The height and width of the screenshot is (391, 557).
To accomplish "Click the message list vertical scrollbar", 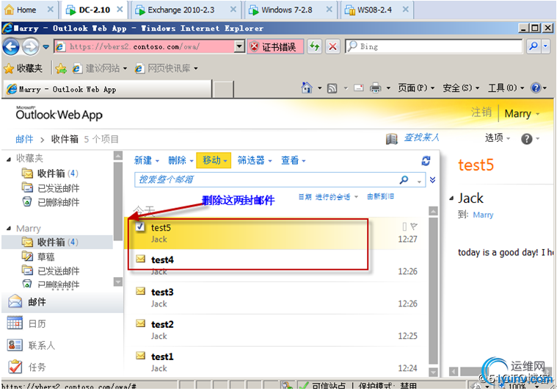I will [x=433, y=291].
